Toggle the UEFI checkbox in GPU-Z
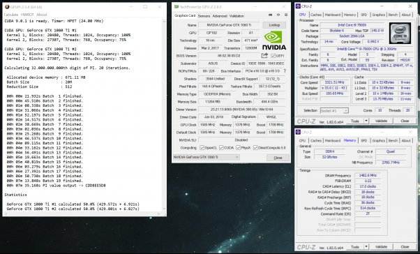The width and height of the screenshot is (420, 254). pos(273,56)
